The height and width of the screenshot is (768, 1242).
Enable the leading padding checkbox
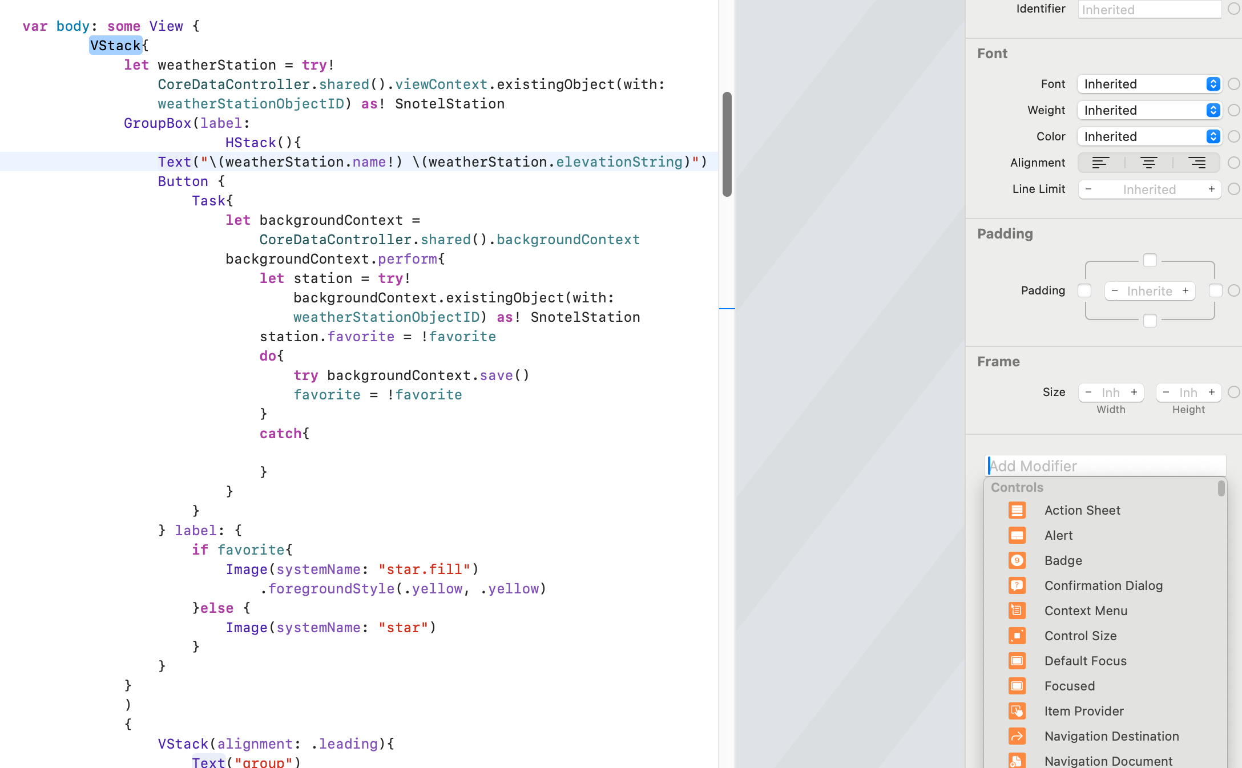tap(1084, 290)
